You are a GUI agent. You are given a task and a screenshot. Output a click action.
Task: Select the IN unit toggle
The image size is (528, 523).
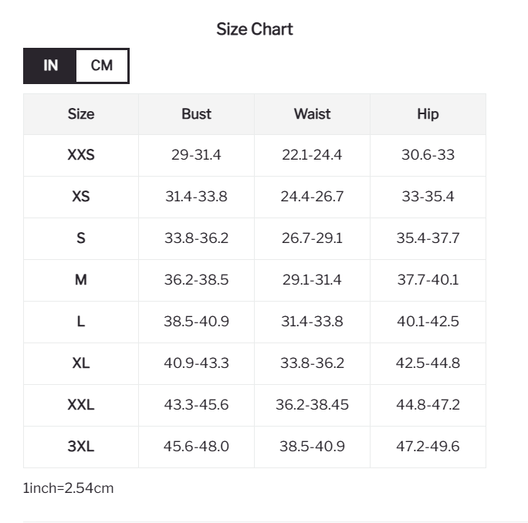coord(50,66)
